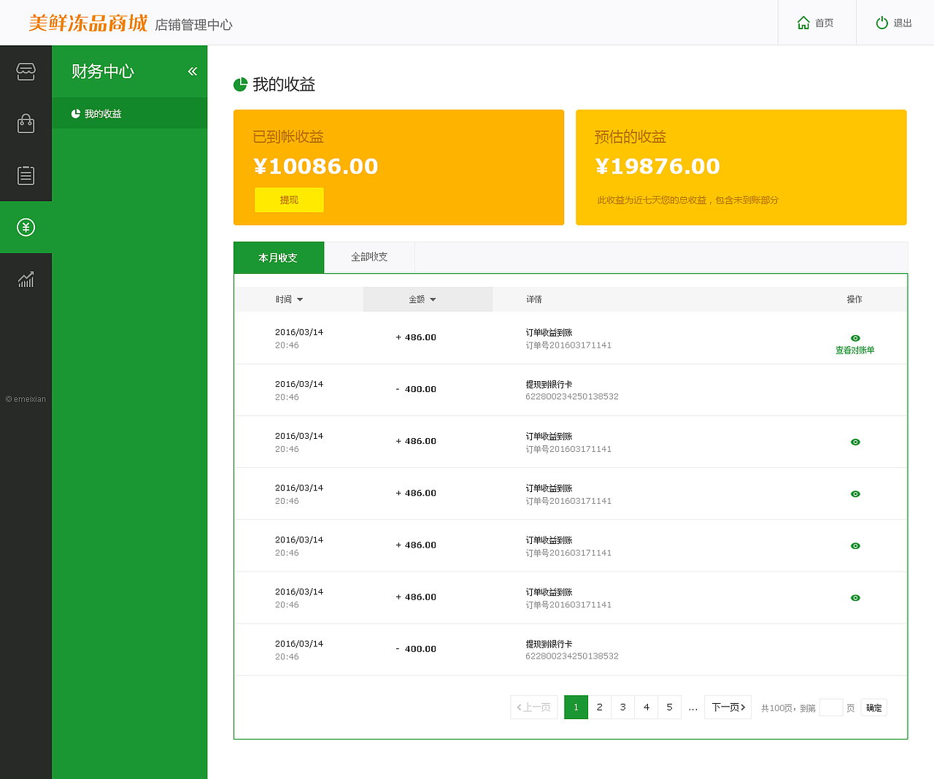Go to 首页 in the top bar
Screen dimensions: 934x779
pyautogui.click(x=817, y=23)
